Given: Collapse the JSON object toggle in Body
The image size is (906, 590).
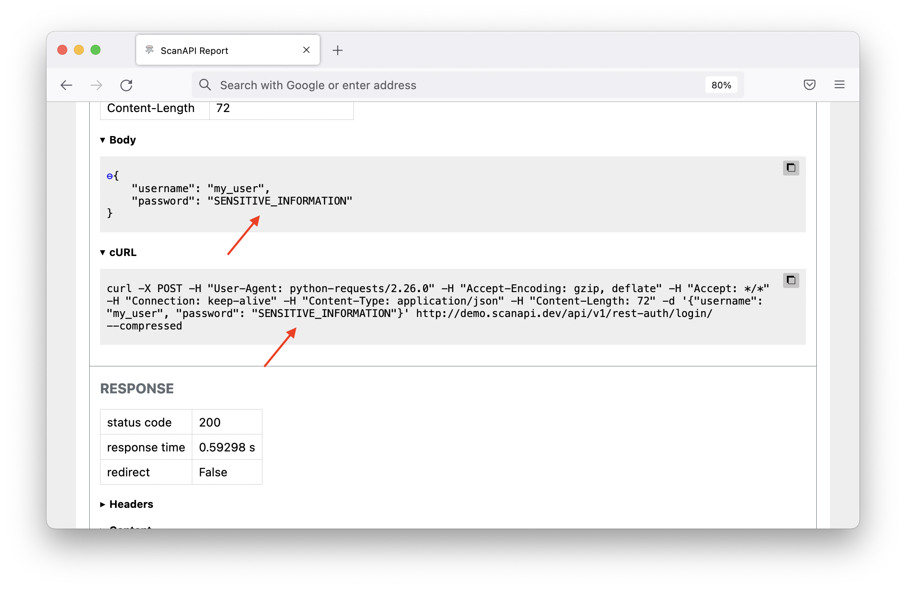Looking at the screenshot, I should (110, 176).
